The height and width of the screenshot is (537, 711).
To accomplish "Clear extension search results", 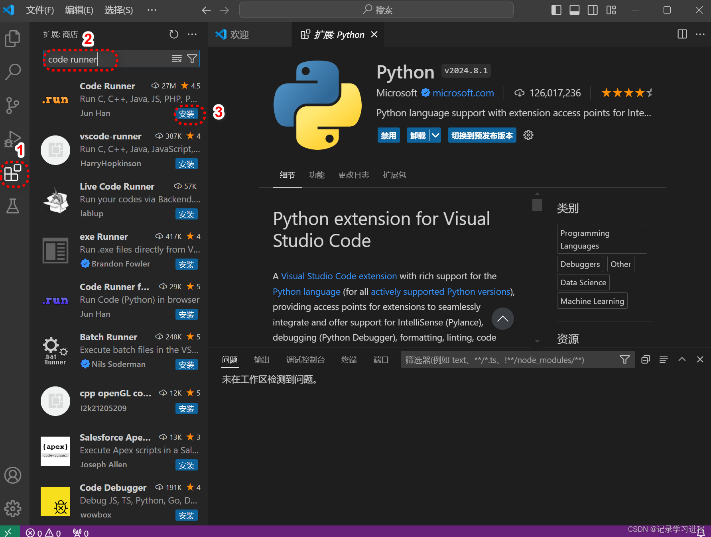I will [176, 59].
